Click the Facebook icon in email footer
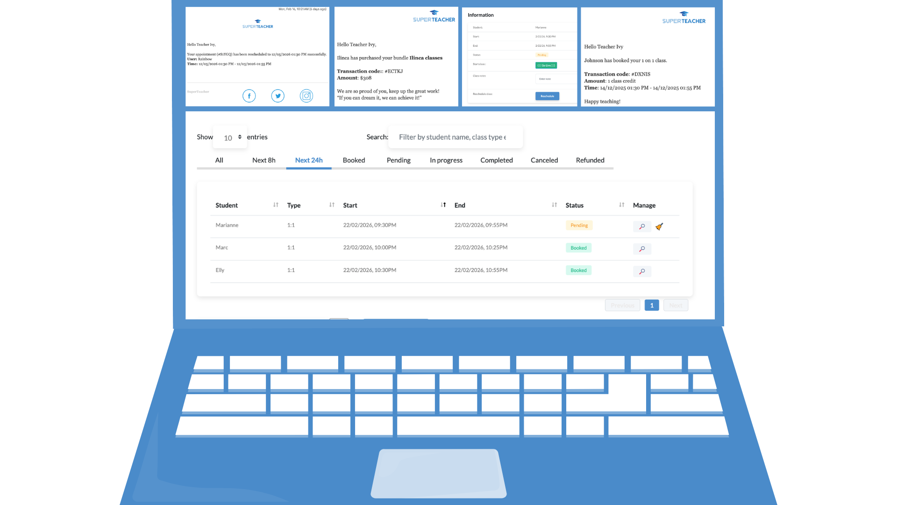The image size is (897, 505). click(x=249, y=96)
